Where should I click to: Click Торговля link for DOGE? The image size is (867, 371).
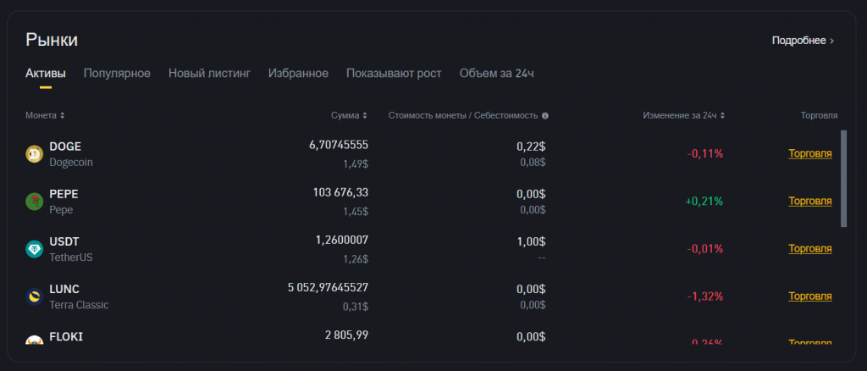[x=810, y=153]
